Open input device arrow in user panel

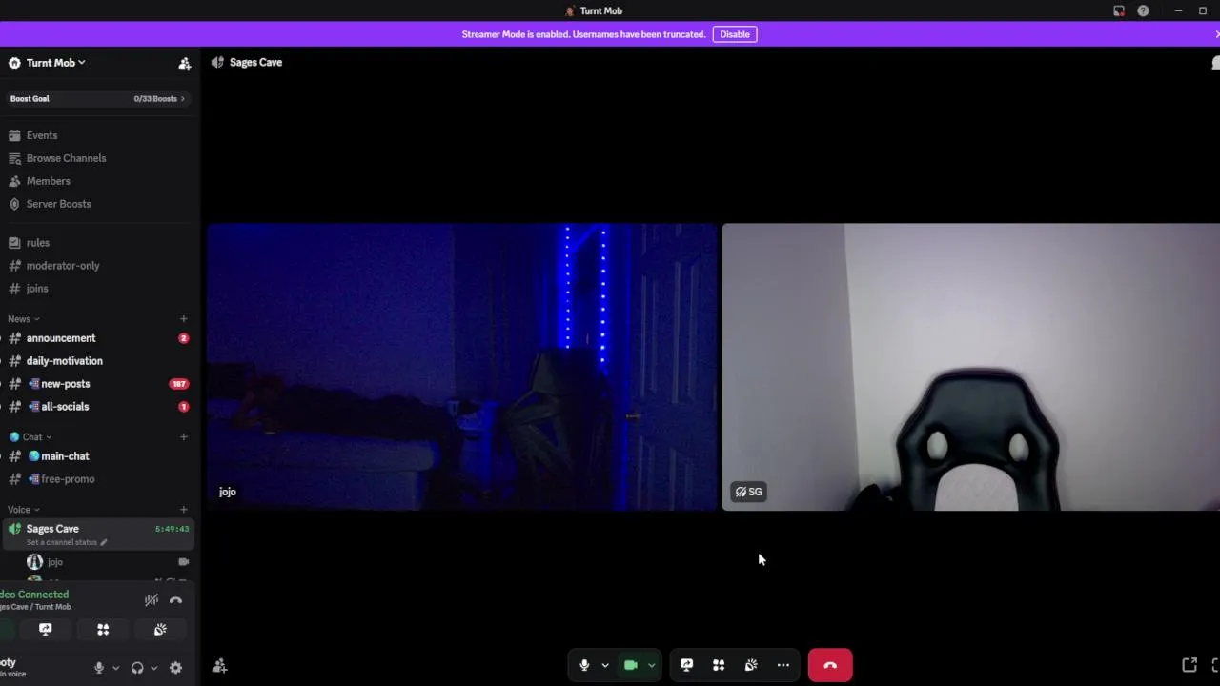click(115, 668)
